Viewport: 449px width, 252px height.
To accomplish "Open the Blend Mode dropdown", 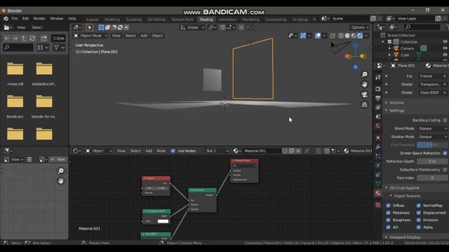I will [x=432, y=129].
